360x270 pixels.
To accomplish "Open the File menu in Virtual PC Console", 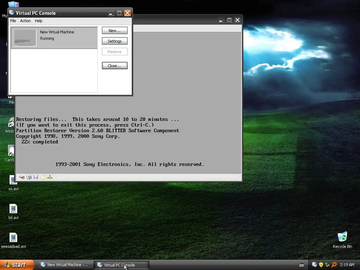I will click(13, 21).
